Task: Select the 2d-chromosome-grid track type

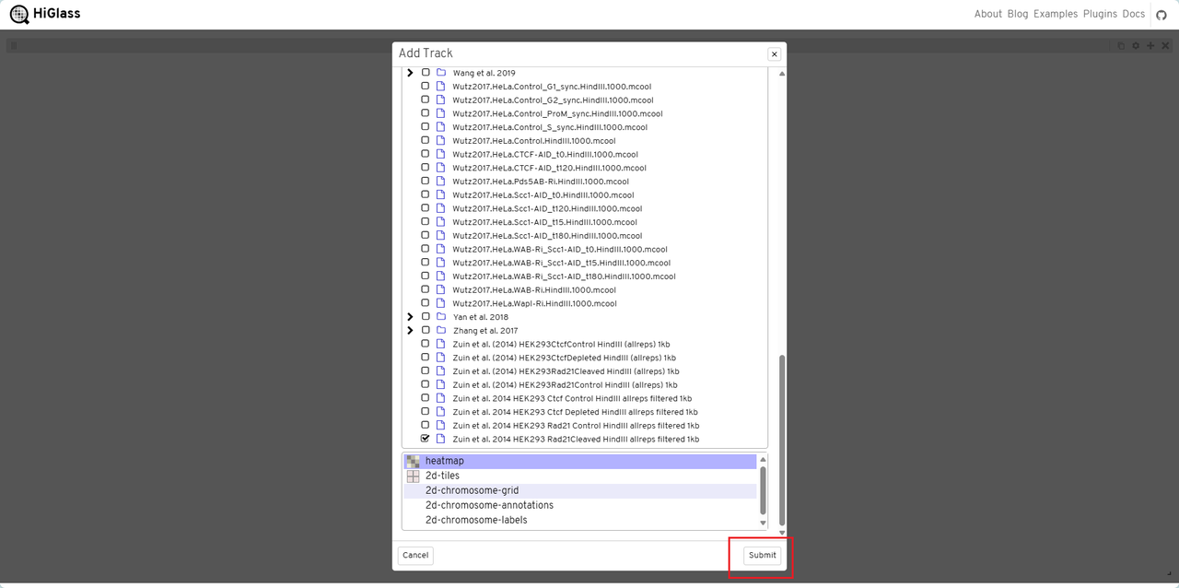Action: 473,489
